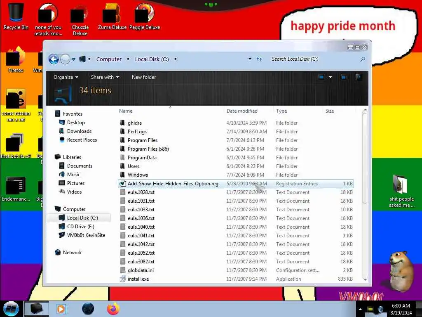Open the address bar history dropdown
Image resolution: width=422 pixels, height=317 pixels.
(250, 59)
